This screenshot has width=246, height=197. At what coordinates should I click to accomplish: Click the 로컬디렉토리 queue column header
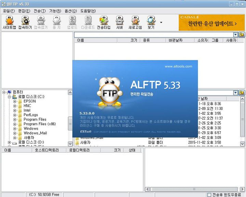click(83, 150)
